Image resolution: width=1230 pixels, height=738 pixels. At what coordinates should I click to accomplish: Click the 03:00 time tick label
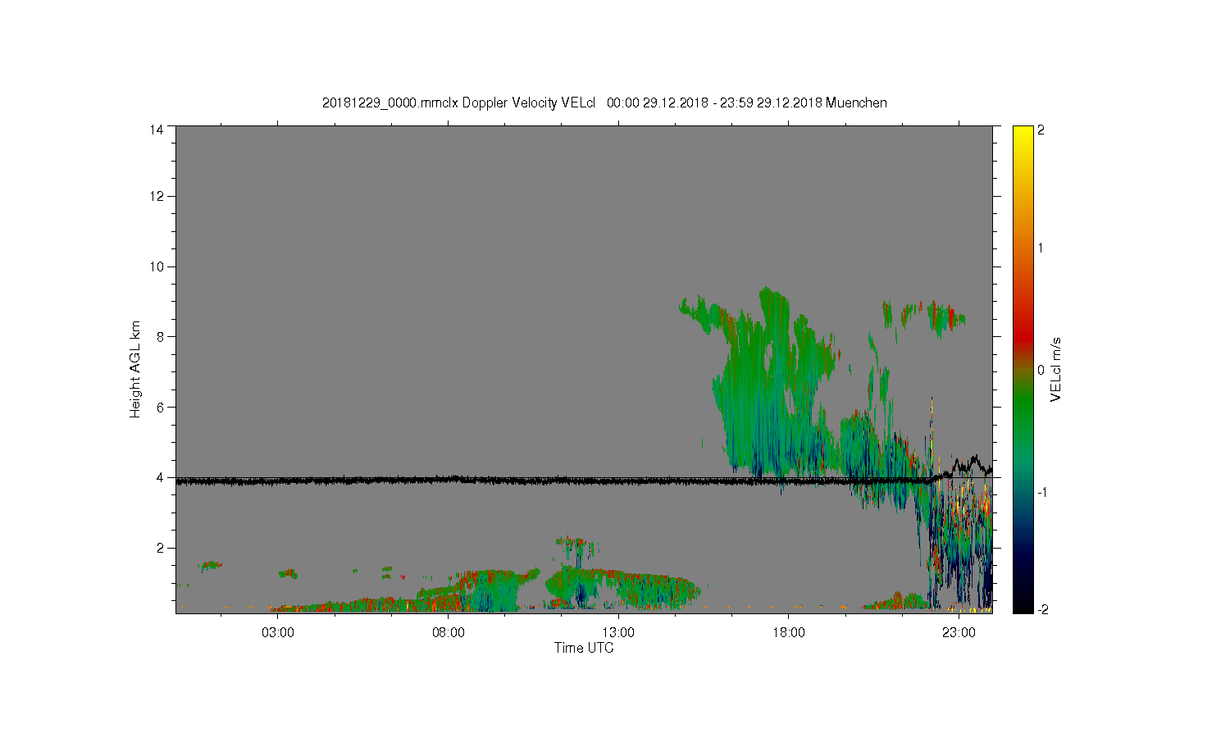pyautogui.click(x=278, y=633)
